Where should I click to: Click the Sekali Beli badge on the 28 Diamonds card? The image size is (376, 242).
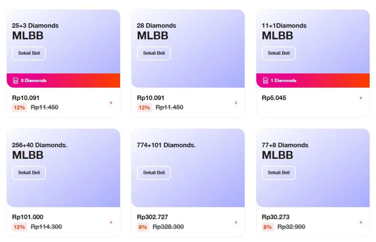click(154, 53)
